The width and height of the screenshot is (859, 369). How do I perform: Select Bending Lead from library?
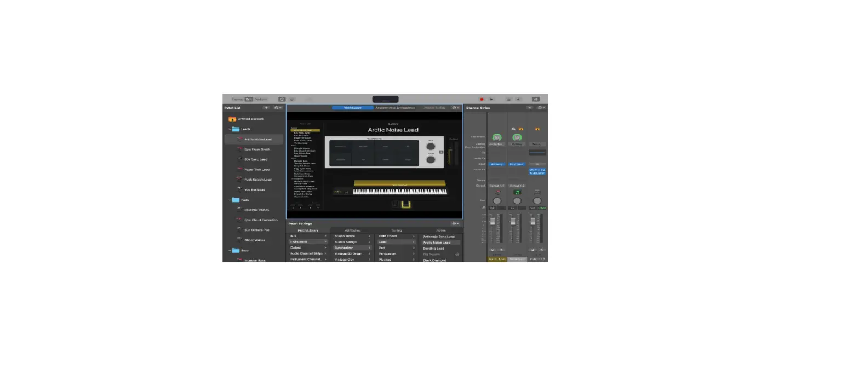pyautogui.click(x=433, y=249)
